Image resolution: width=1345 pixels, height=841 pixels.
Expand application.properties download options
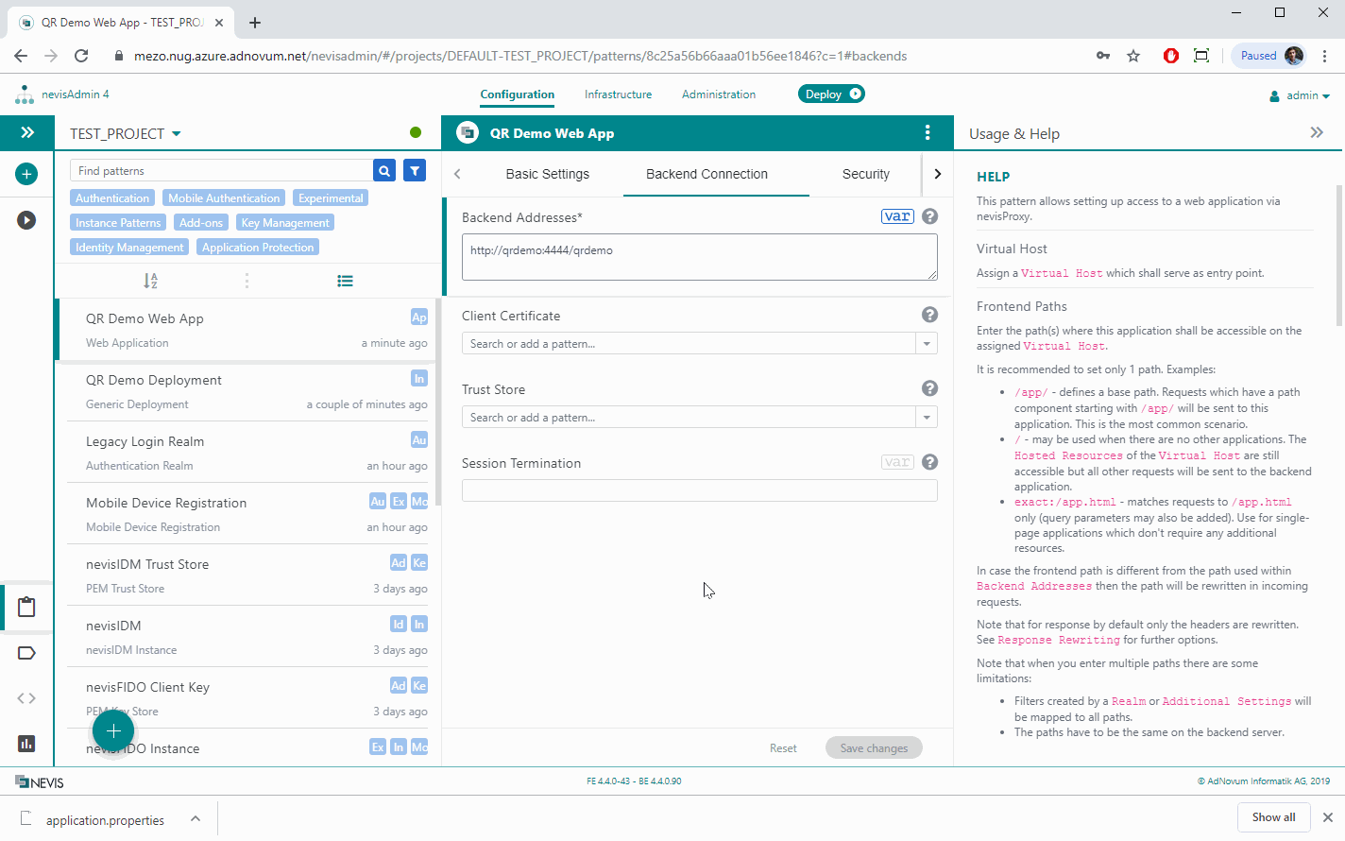[196, 818]
